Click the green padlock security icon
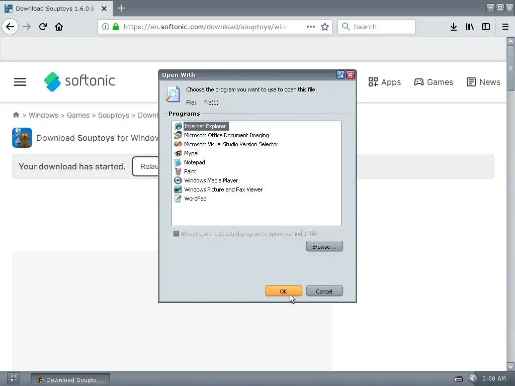The height and width of the screenshot is (386, 515). pyautogui.click(x=116, y=27)
